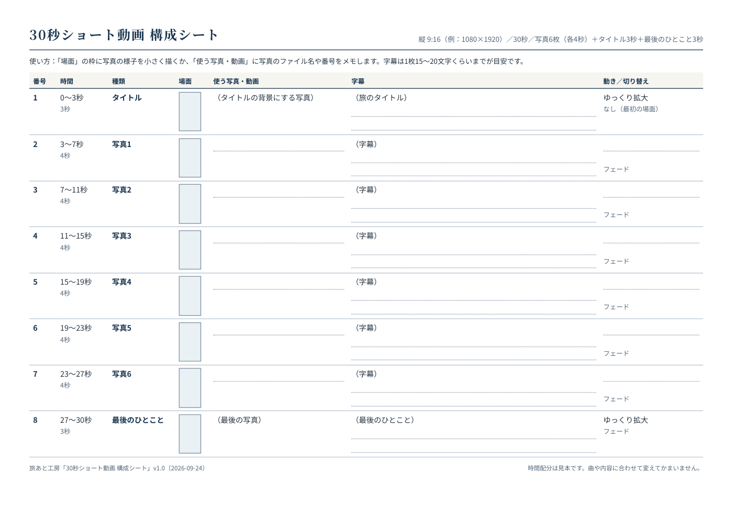Click the '（最後のひとこと）' caption placeholder
This screenshot has width=733, height=518.
coord(385,420)
